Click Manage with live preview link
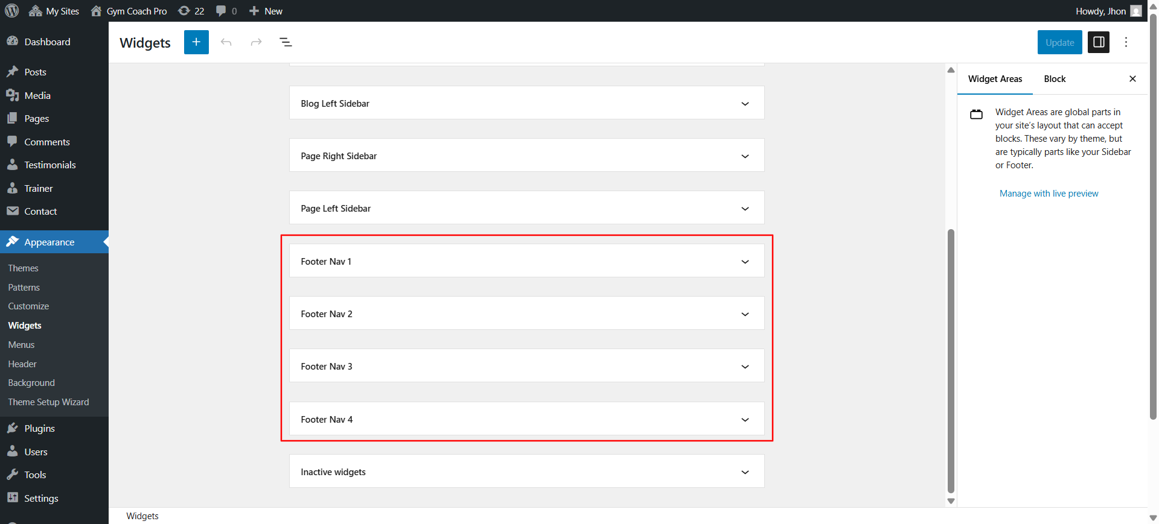 [x=1049, y=194]
